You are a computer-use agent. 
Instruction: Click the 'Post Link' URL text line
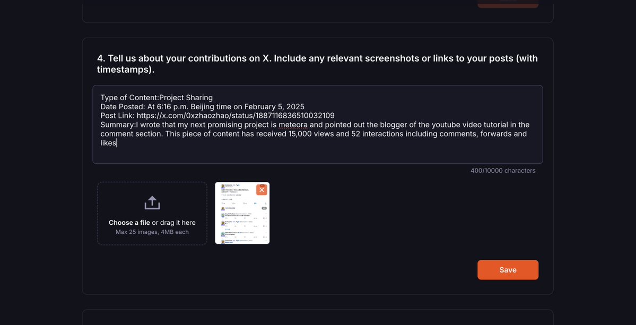coord(217,116)
